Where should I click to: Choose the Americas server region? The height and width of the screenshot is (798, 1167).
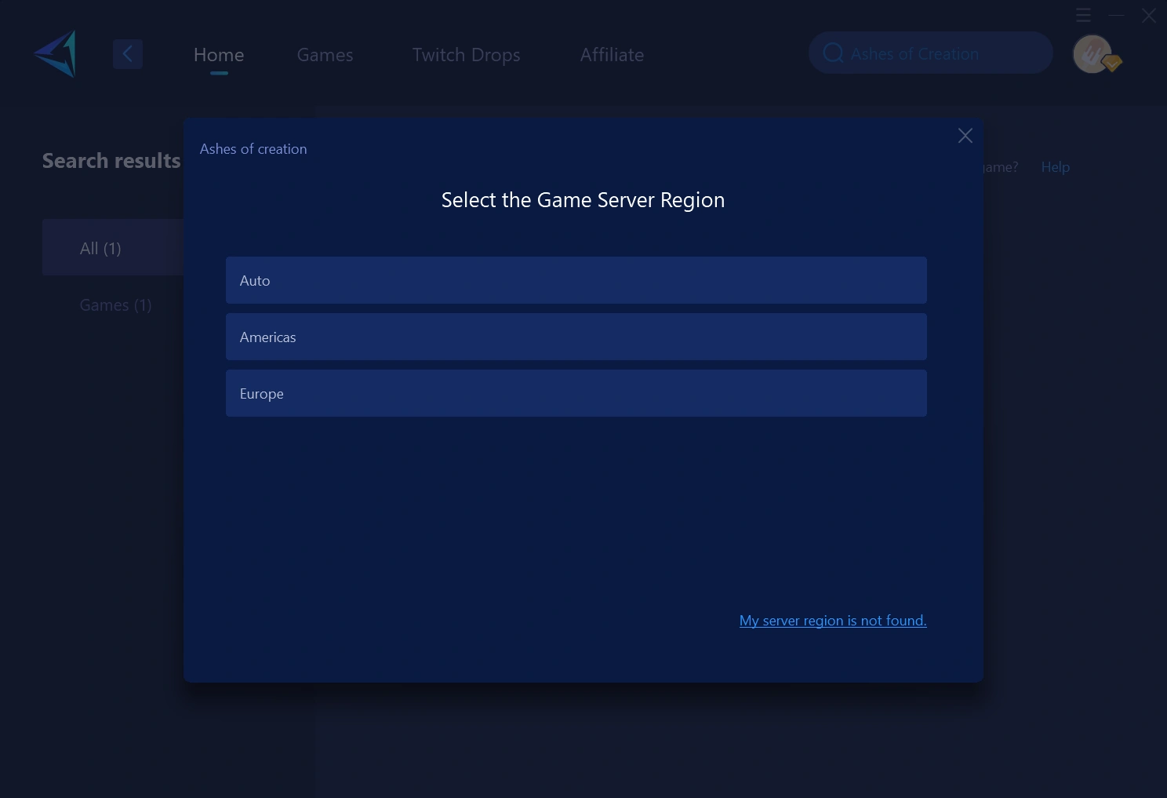coord(576,337)
